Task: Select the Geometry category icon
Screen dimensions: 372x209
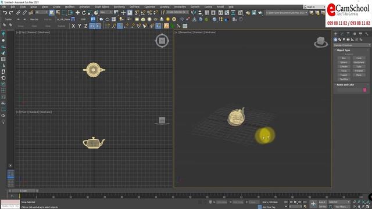Action: (x=335, y=39)
